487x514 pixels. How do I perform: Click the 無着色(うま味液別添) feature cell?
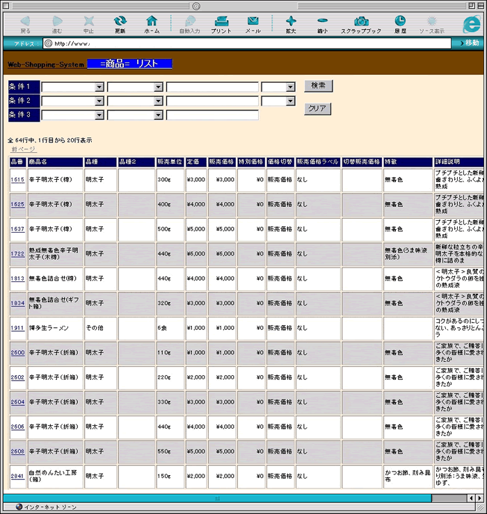[x=408, y=254]
